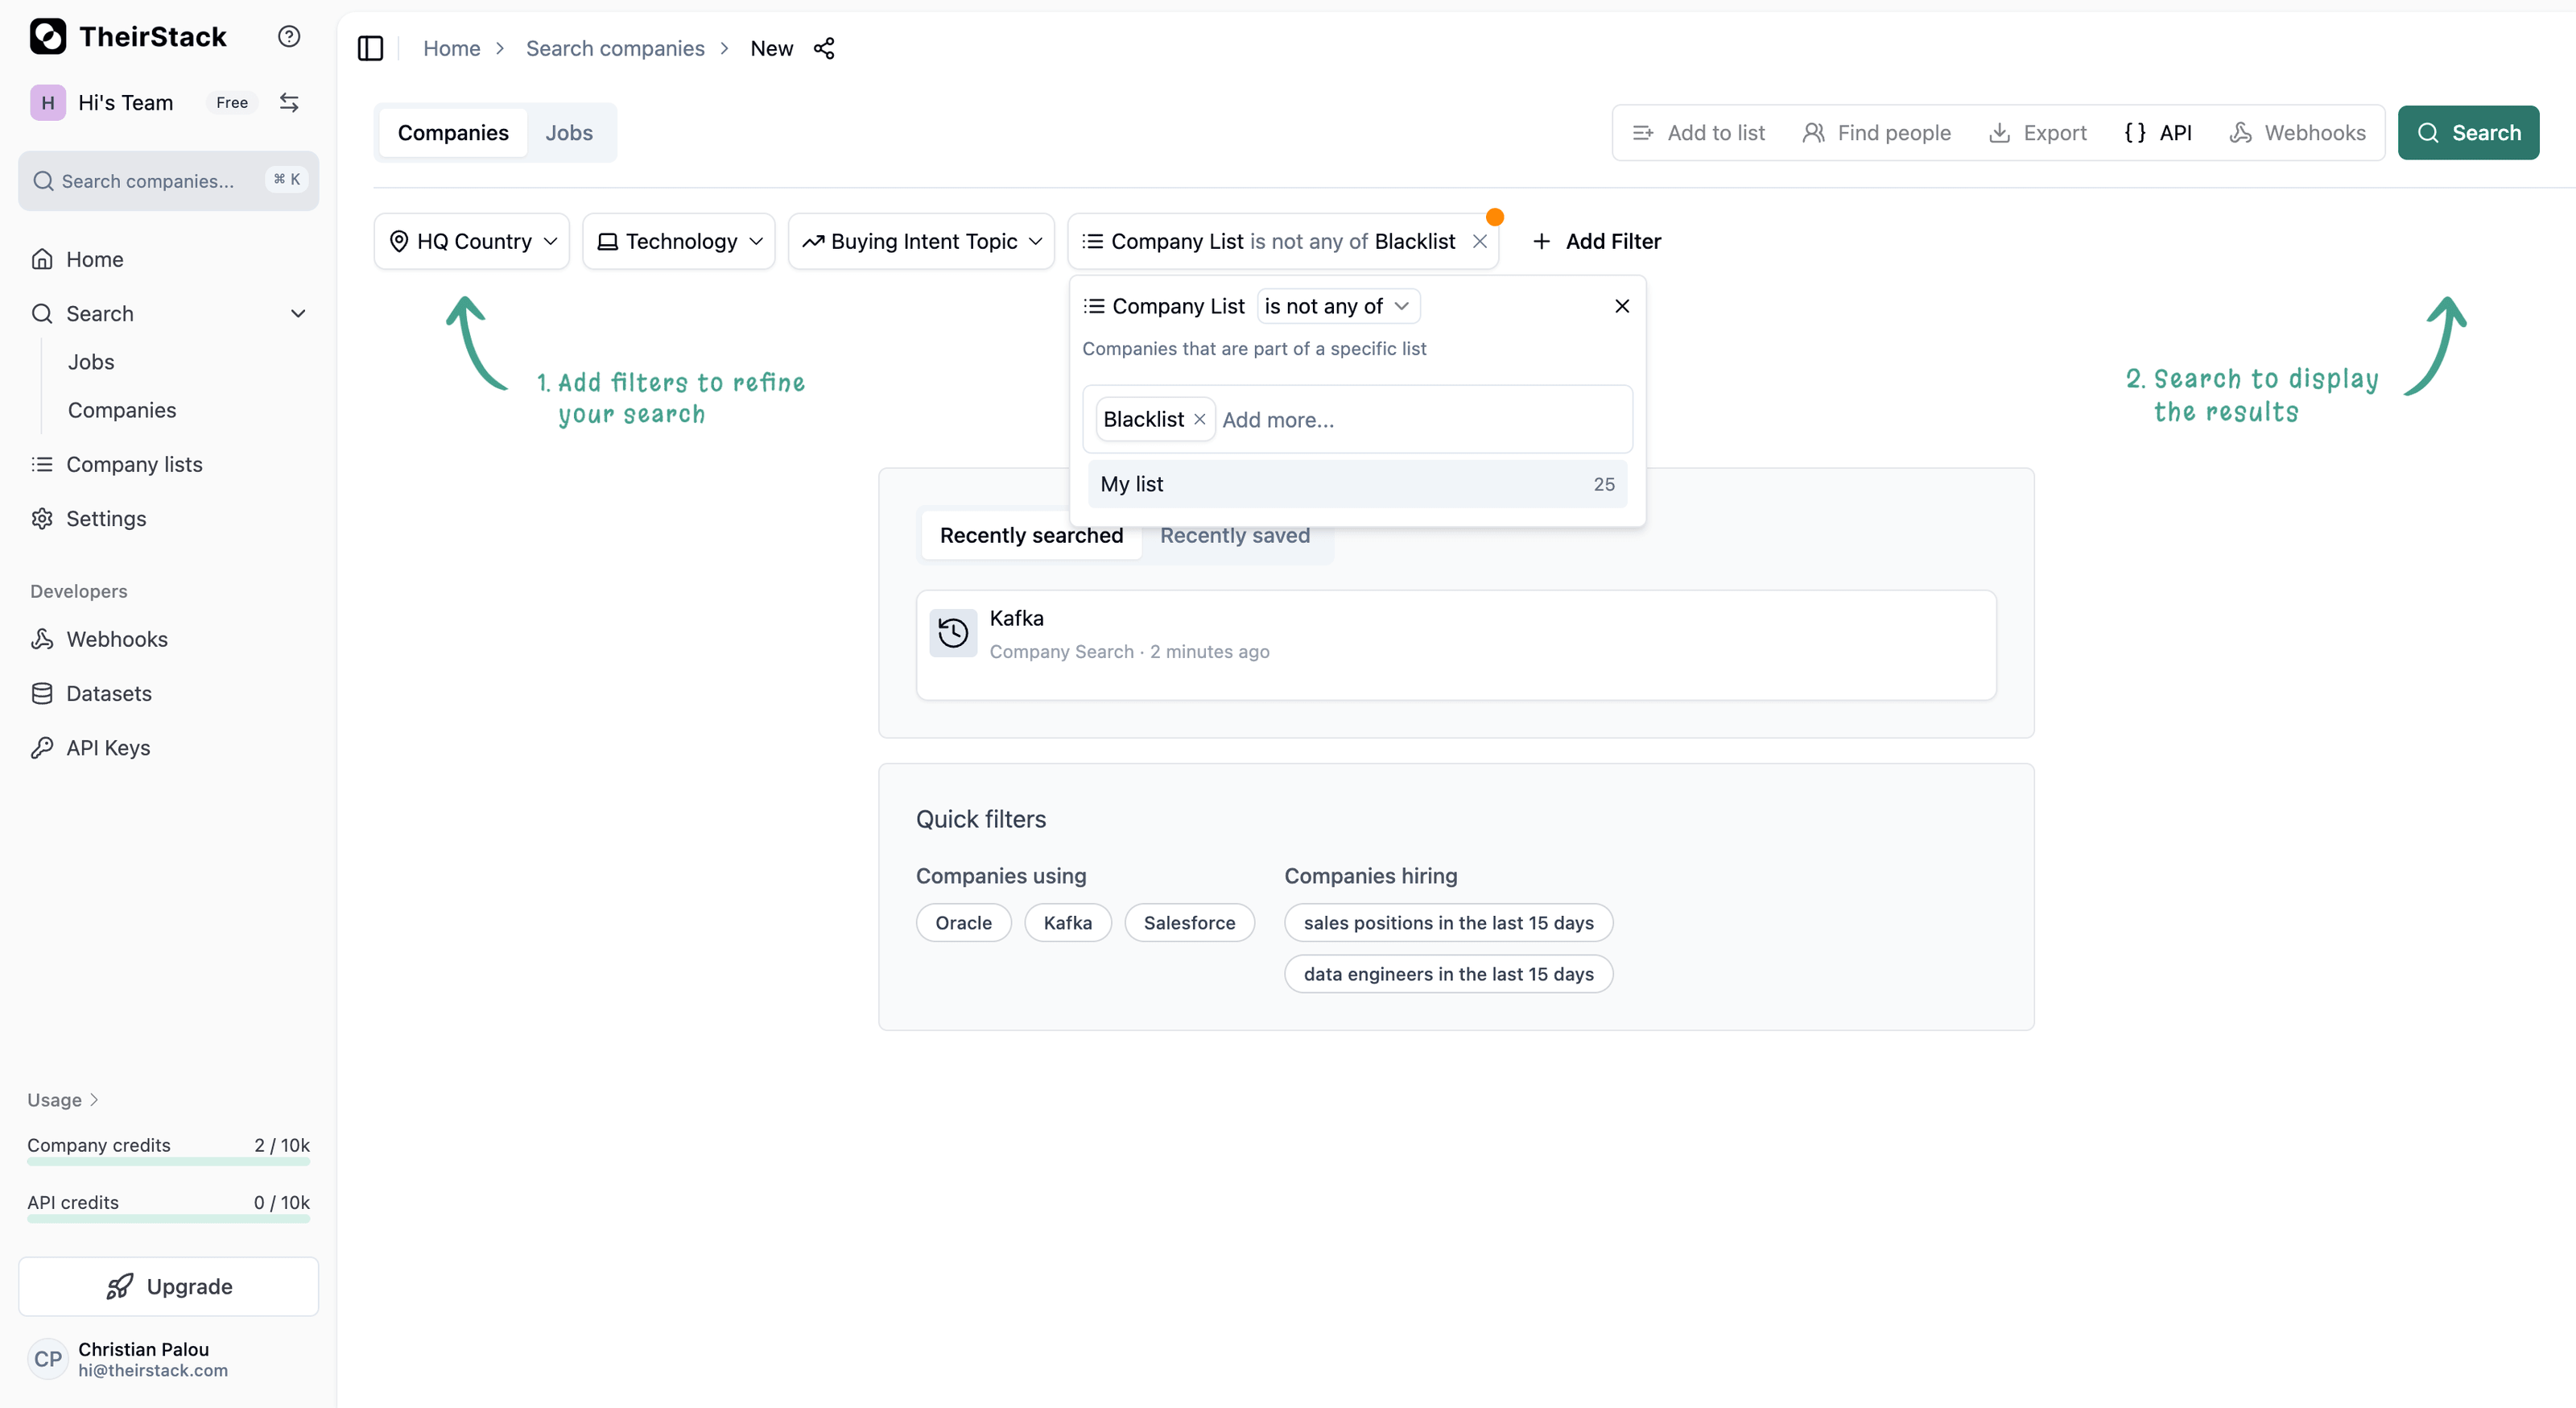Click the green Search button

pyautogui.click(x=2467, y=132)
